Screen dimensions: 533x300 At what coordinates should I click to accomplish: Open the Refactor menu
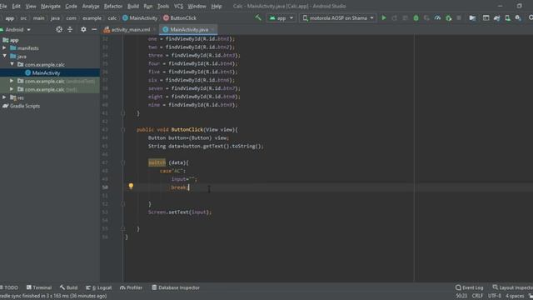[x=113, y=6]
